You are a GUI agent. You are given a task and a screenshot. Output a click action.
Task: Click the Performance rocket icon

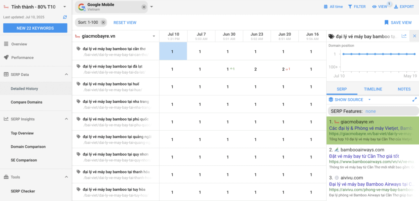(6, 57)
